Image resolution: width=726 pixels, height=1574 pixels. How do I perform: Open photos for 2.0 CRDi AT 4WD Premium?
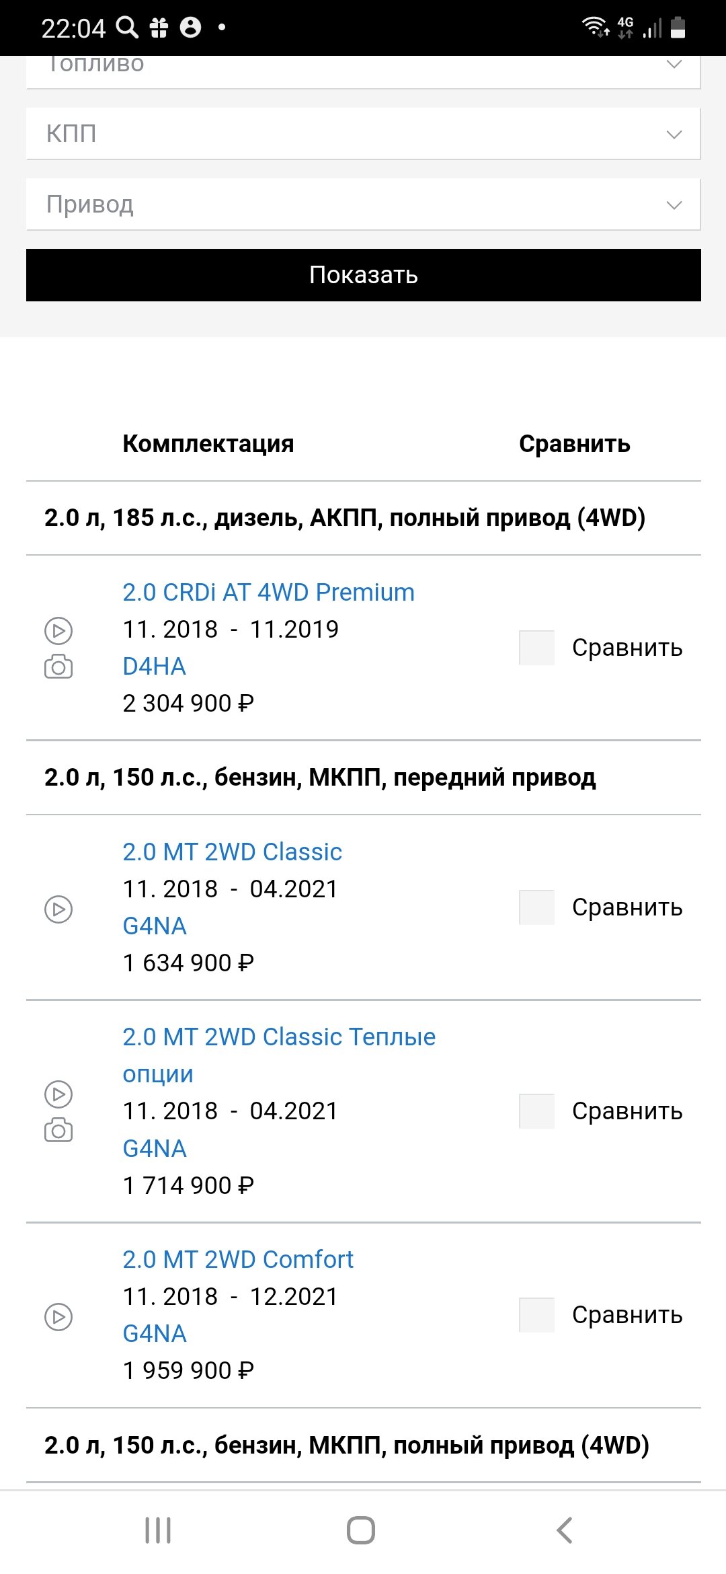click(x=58, y=667)
